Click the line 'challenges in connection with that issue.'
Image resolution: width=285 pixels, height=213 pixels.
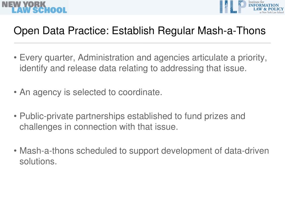tap(99, 127)
